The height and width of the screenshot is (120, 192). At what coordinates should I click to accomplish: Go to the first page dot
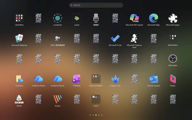pos(90,115)
